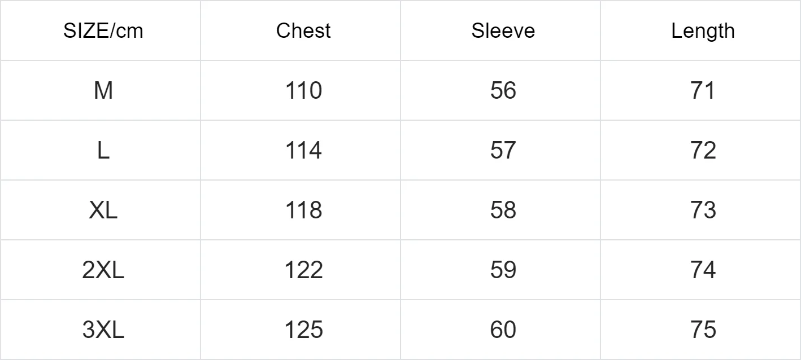The width and height of the screenshot is (801, 360).
Task: Click chest value 110 for size M
Action: point(303,90)
